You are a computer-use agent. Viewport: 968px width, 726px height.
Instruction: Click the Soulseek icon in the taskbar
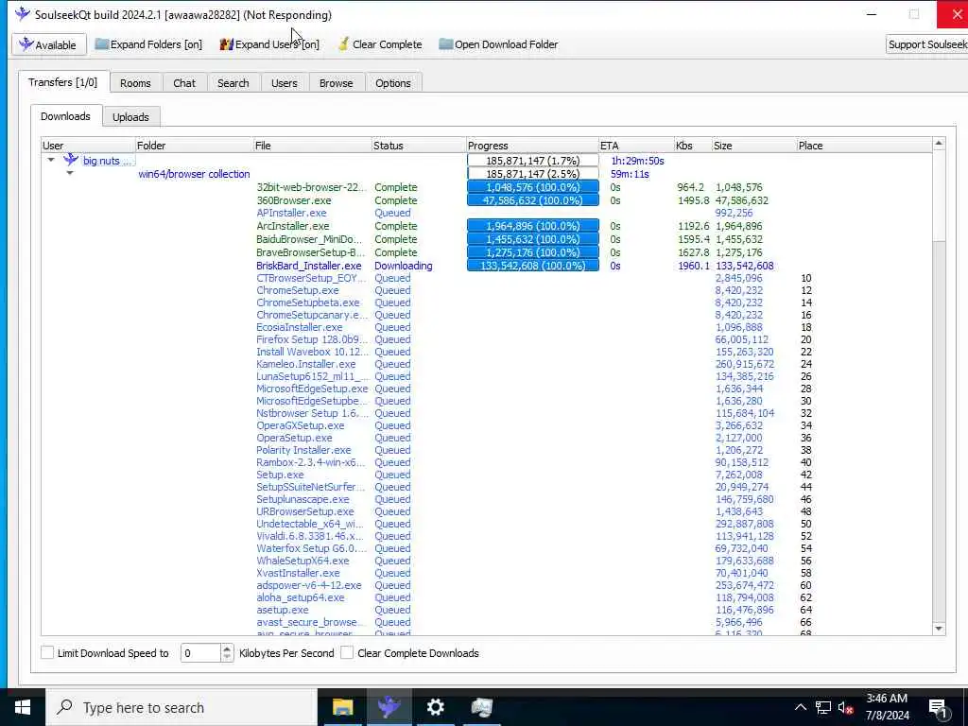coord(389,707)
